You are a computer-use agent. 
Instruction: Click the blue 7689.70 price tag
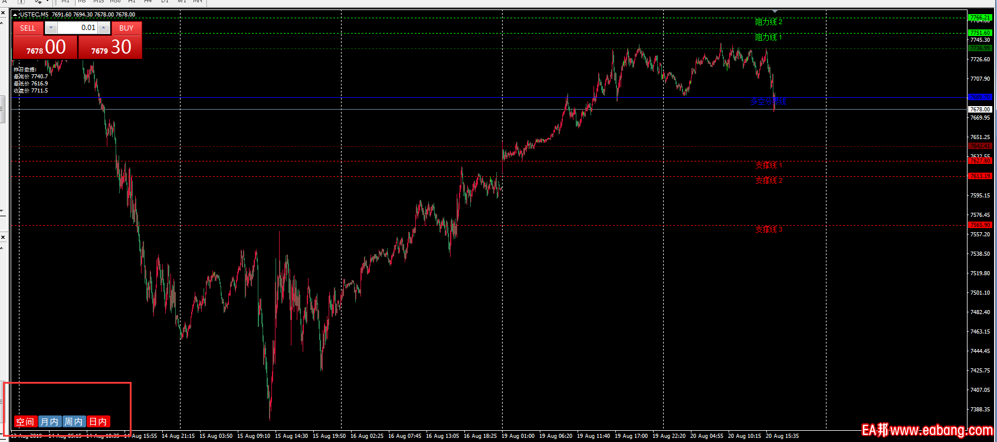tap(980, 97)
